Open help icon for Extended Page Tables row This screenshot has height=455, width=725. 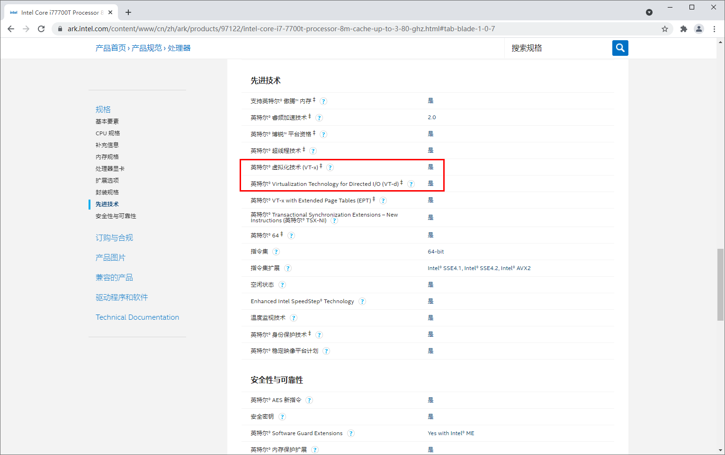point(383,201)
